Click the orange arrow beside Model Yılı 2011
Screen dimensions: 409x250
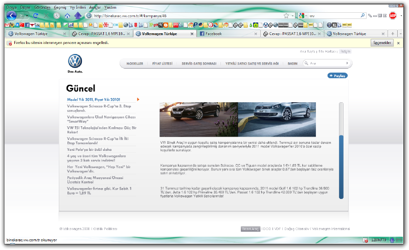click(138, 99)
